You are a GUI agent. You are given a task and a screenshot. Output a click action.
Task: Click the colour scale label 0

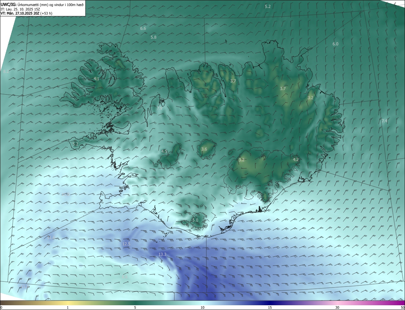point(1,307)
